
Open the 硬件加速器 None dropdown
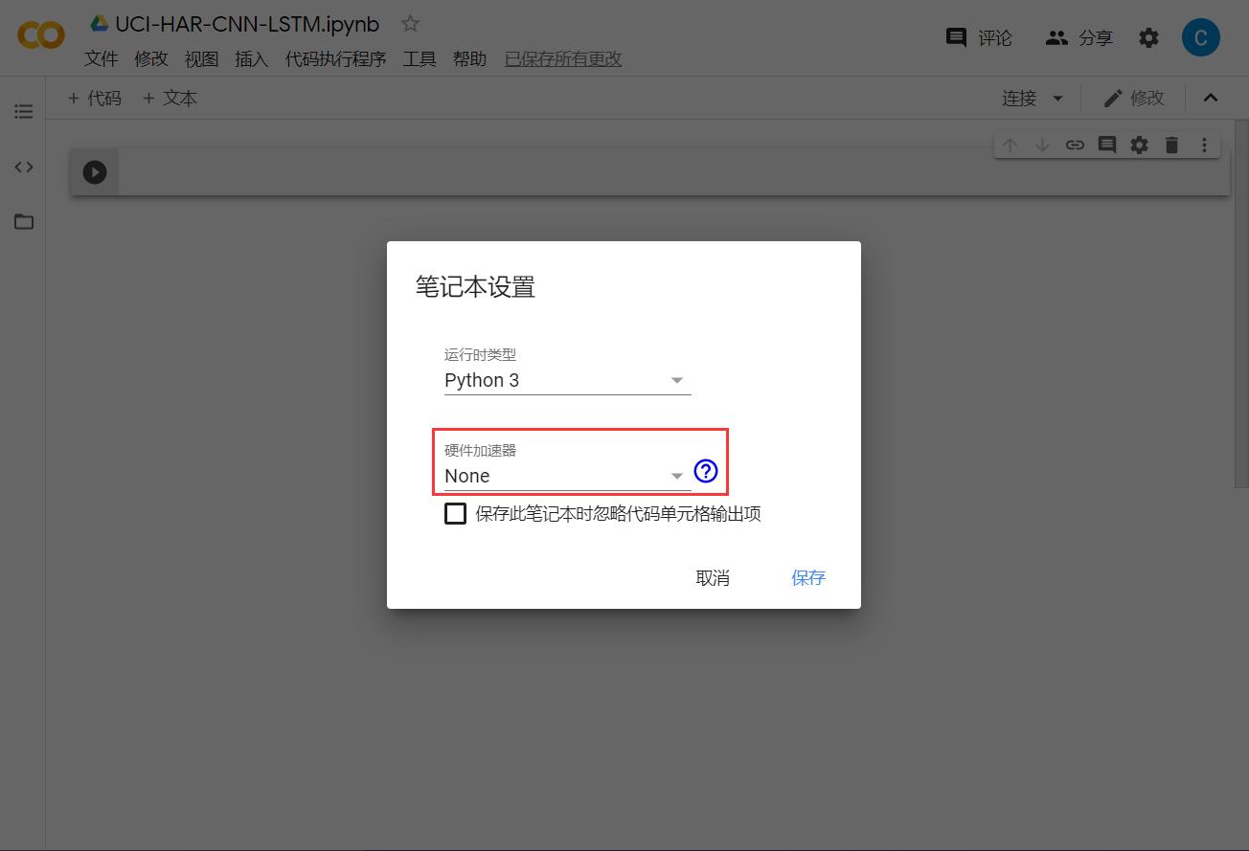(x=567, y=476)
